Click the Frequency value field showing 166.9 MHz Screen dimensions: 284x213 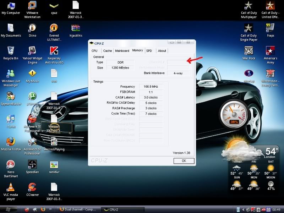[x=151, y=87]
